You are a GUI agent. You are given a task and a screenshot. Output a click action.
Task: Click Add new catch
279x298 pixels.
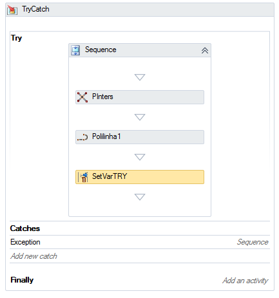(34, 256)
